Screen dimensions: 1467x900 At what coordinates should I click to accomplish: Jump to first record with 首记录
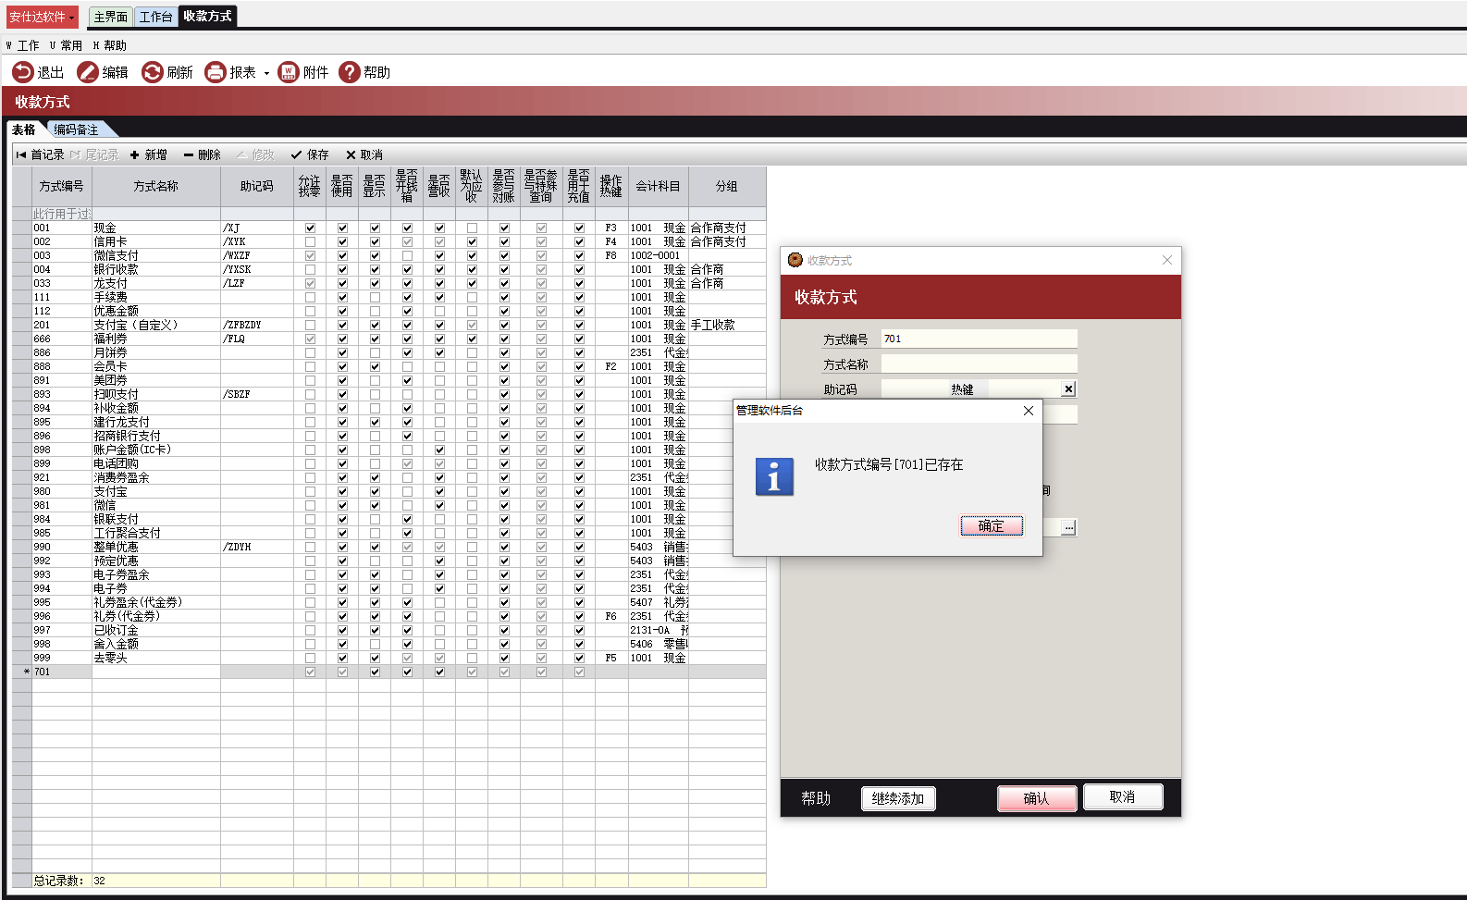tap(40, 154)
